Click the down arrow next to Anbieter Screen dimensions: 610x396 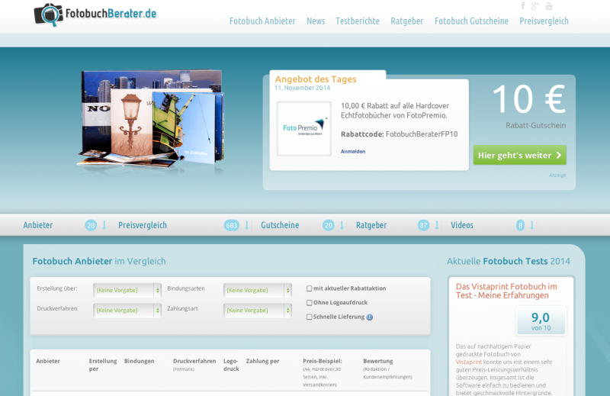point(104,225)
